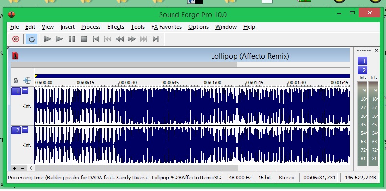Close the channel meters panel
386x191 pixels.
[376, 51]
